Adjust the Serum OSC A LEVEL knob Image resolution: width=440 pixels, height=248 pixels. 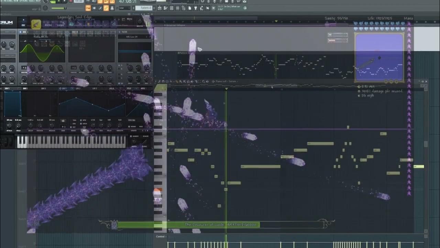(60, 79)
